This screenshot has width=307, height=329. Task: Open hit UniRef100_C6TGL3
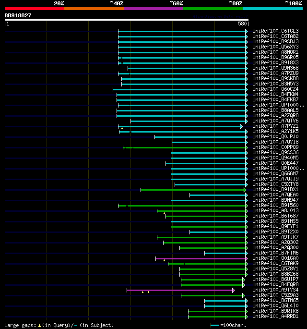point(275,31)
